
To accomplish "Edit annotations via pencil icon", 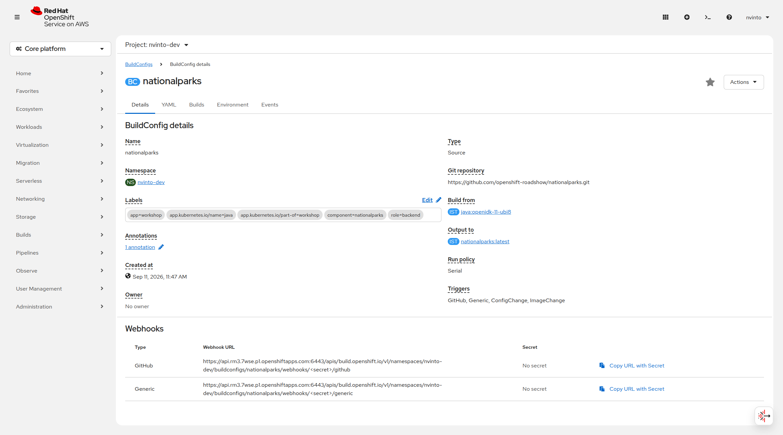I will [161, 247].
